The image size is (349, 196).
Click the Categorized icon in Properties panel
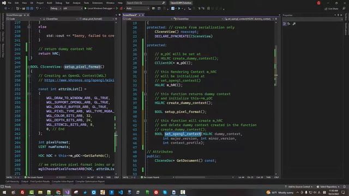[285, 23]
